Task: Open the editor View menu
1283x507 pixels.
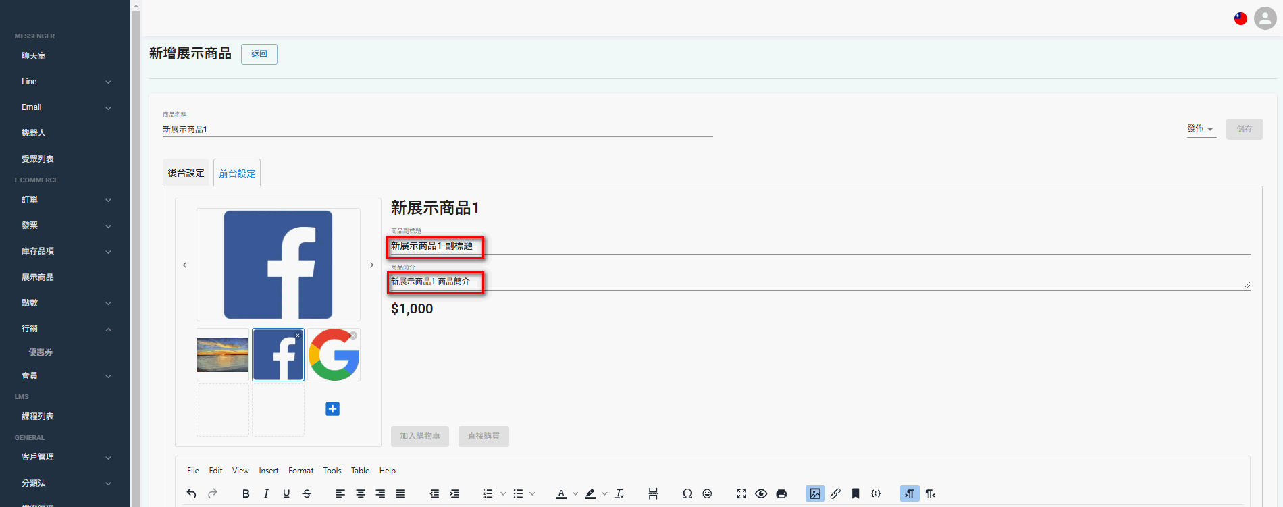Action: [240, 471]
